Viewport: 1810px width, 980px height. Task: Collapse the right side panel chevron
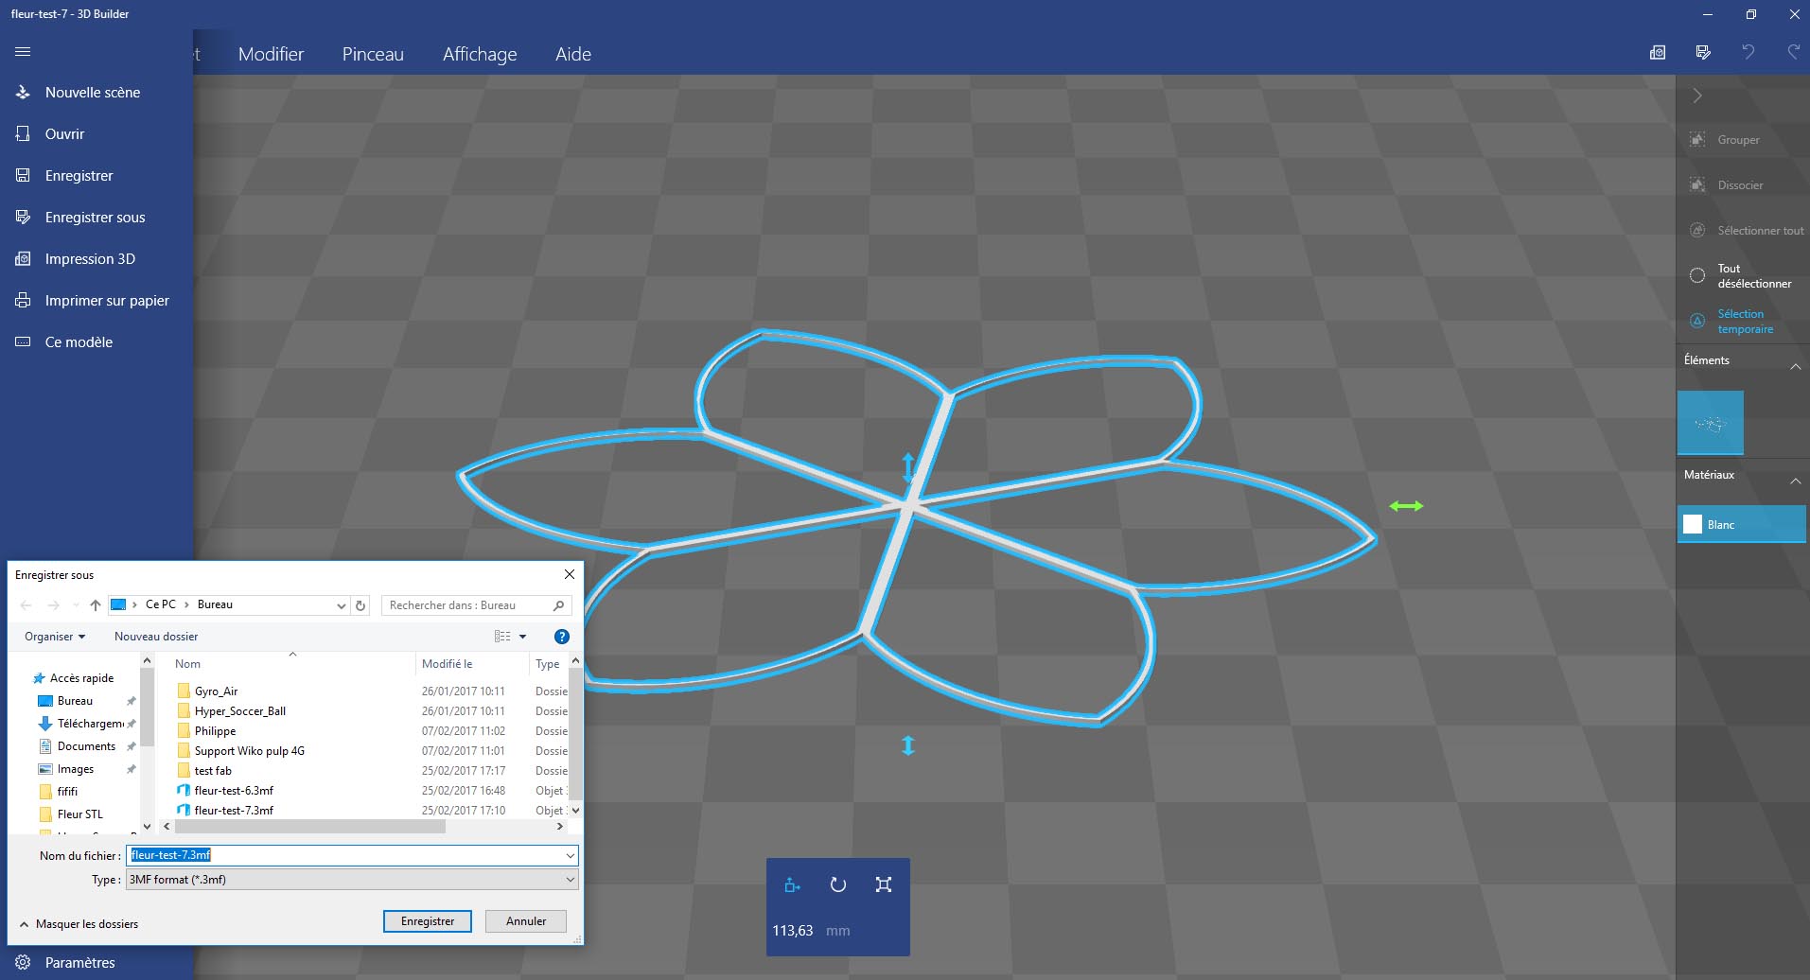pyautogui.click(x=1697, y=96)
